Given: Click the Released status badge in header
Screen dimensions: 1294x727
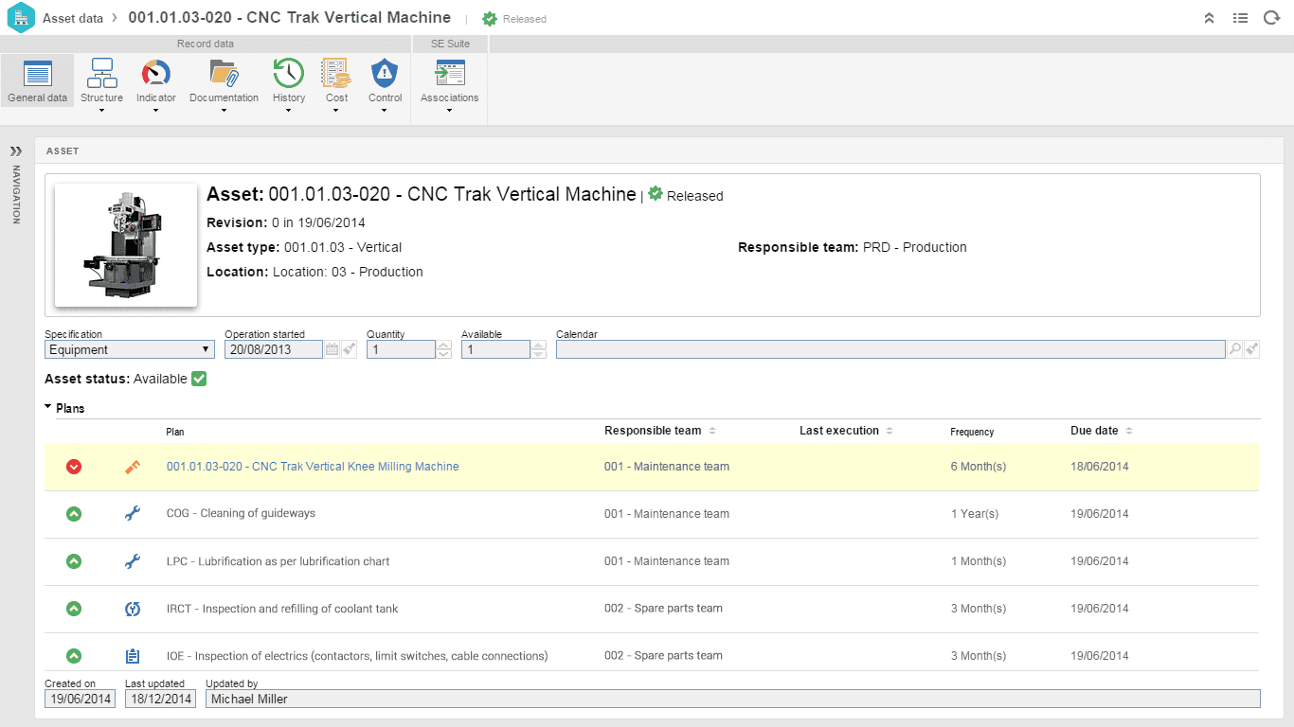Looking at the screenshot, I should pyautogui.click(x=514, y=19).
